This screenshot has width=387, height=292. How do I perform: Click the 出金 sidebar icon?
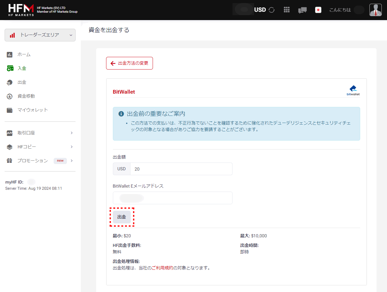pos(10,83)
